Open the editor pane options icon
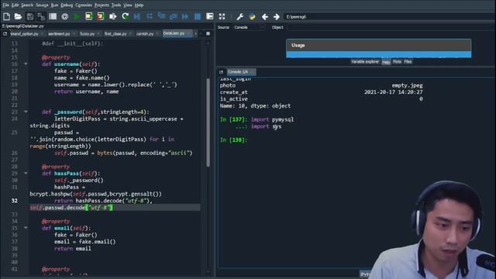Screen dimensions: 496x279 click(x=208, y=33)
